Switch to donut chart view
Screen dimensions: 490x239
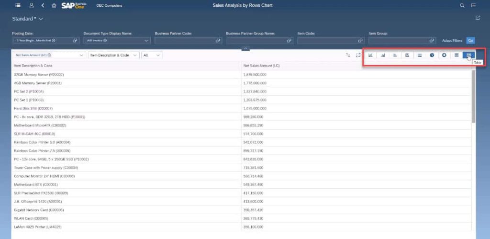point(444,55)
